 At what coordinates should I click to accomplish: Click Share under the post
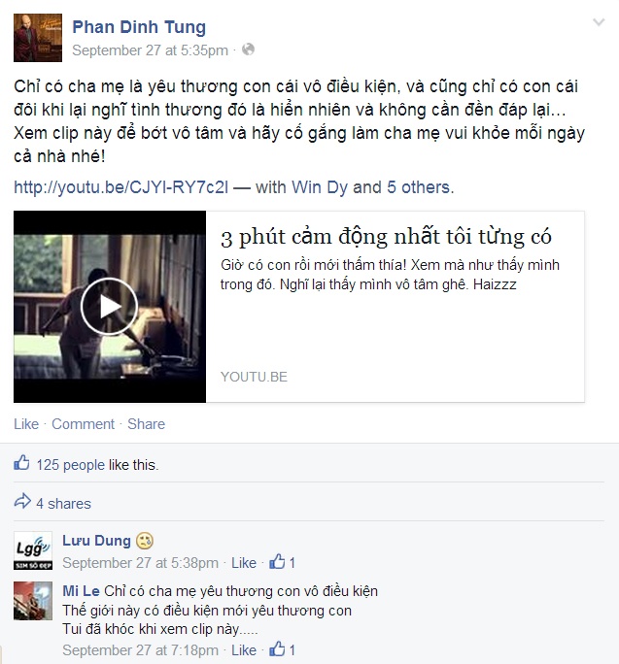click(147, 424)
